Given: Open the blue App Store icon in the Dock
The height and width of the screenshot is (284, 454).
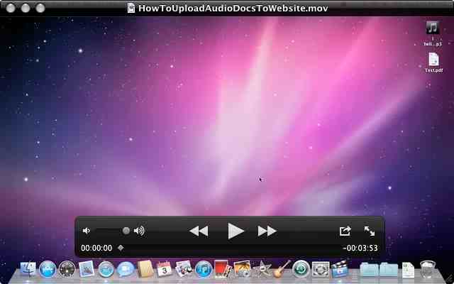Looking at the screenshot, I should point(48,269).
